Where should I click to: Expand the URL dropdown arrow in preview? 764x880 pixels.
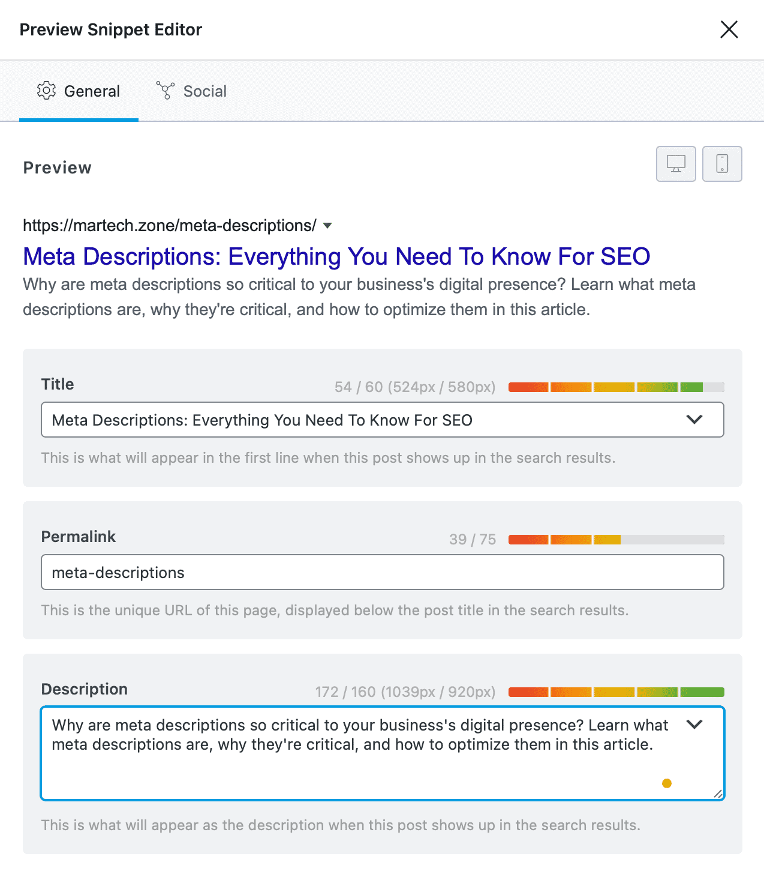point(327,226)
